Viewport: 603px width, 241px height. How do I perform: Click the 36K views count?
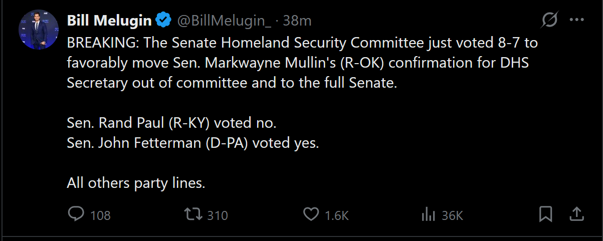click(x=452, y=215)
